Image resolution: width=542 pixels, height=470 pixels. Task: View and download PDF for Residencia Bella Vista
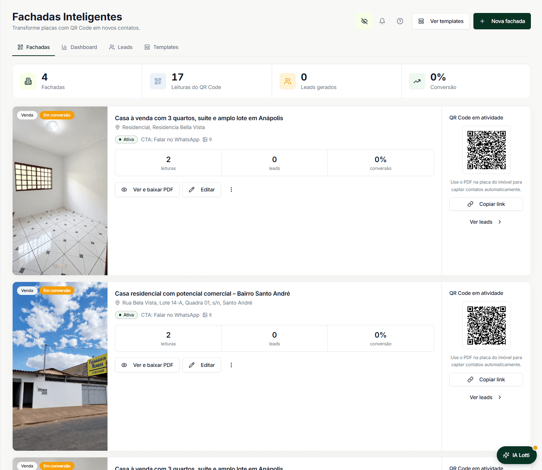coord(147,190)
